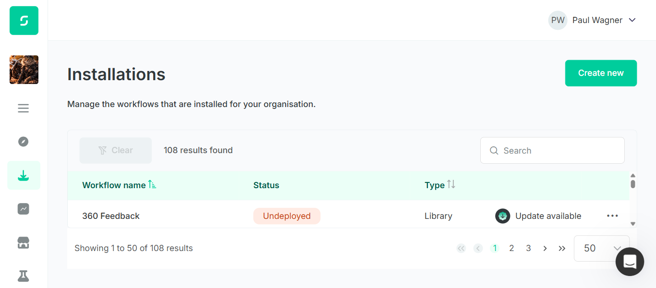This screenshot has width=656, height=288.
Task: Open the marketplace store icon
Action: (x=24, y=243)
